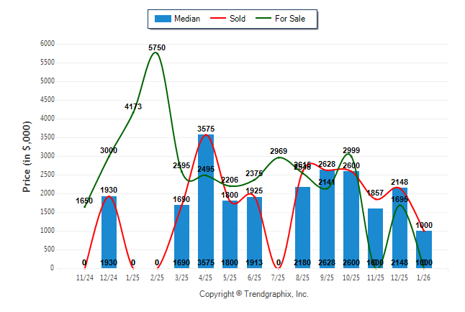Click the 1/26 Median bar

pos(424,249)
